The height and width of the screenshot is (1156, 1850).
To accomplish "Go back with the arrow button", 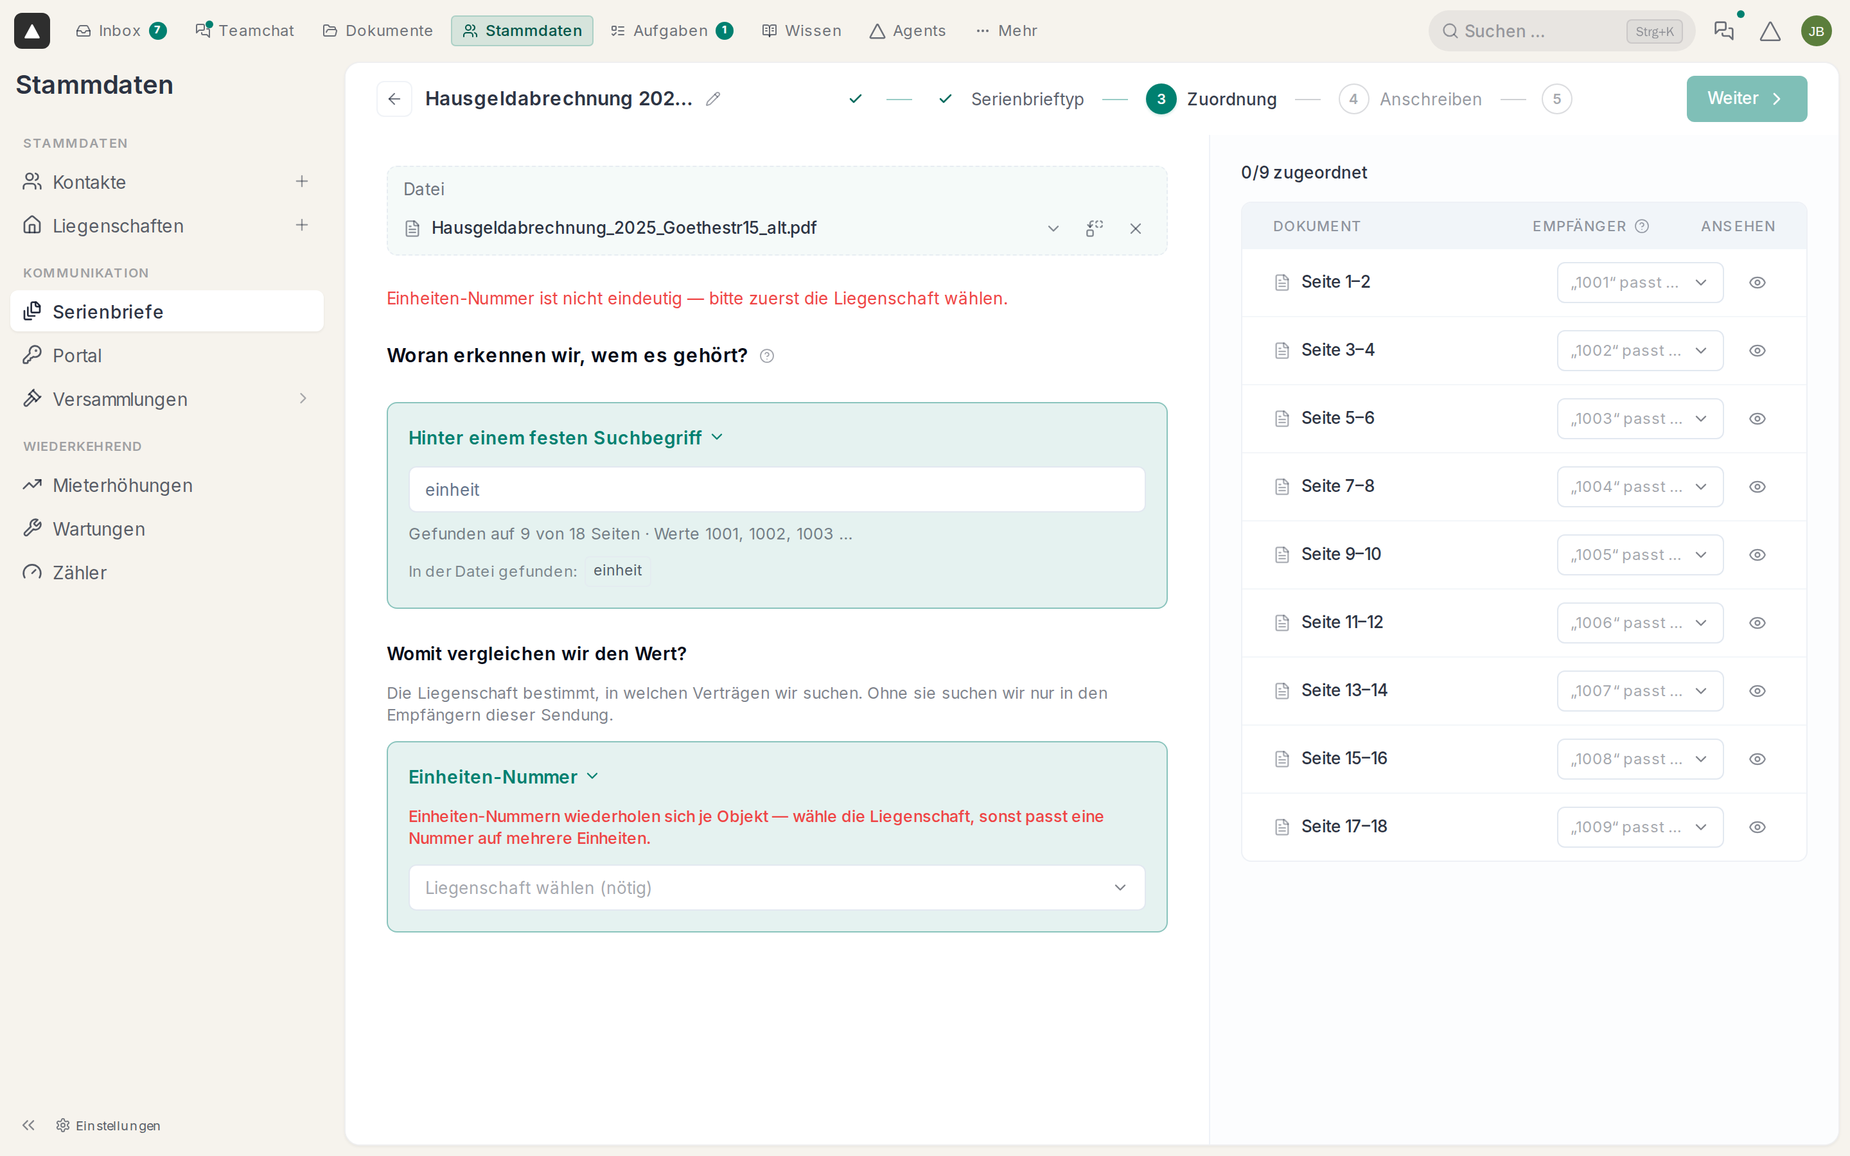I will (394, 99).
